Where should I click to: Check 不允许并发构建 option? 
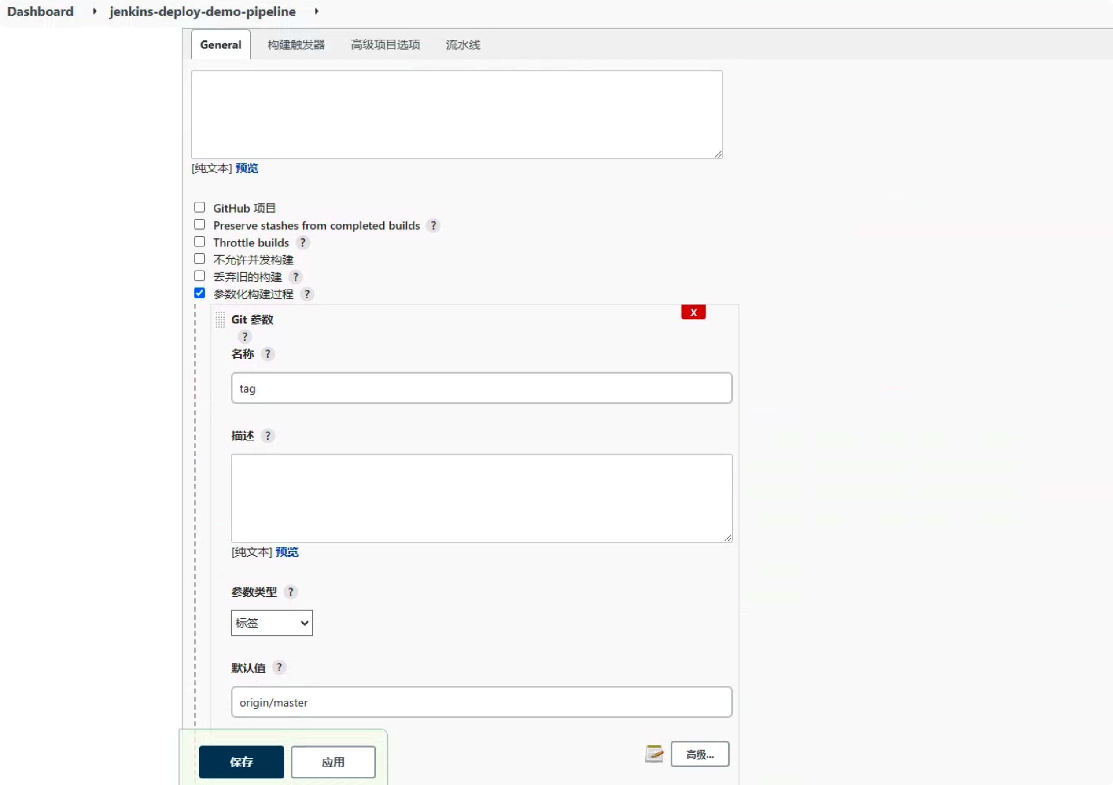click(x=199, y=259)
